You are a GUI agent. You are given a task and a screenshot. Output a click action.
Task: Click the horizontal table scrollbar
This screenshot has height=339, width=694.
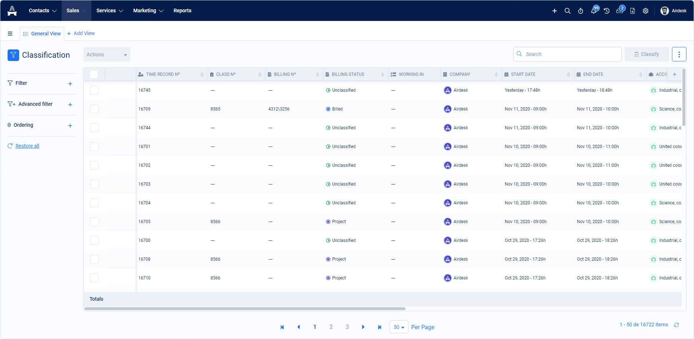click(x=245, y=309)
